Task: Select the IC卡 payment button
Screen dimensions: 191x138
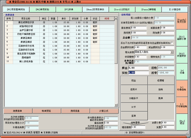Action: pyautogui.click(x=134, y=107)
